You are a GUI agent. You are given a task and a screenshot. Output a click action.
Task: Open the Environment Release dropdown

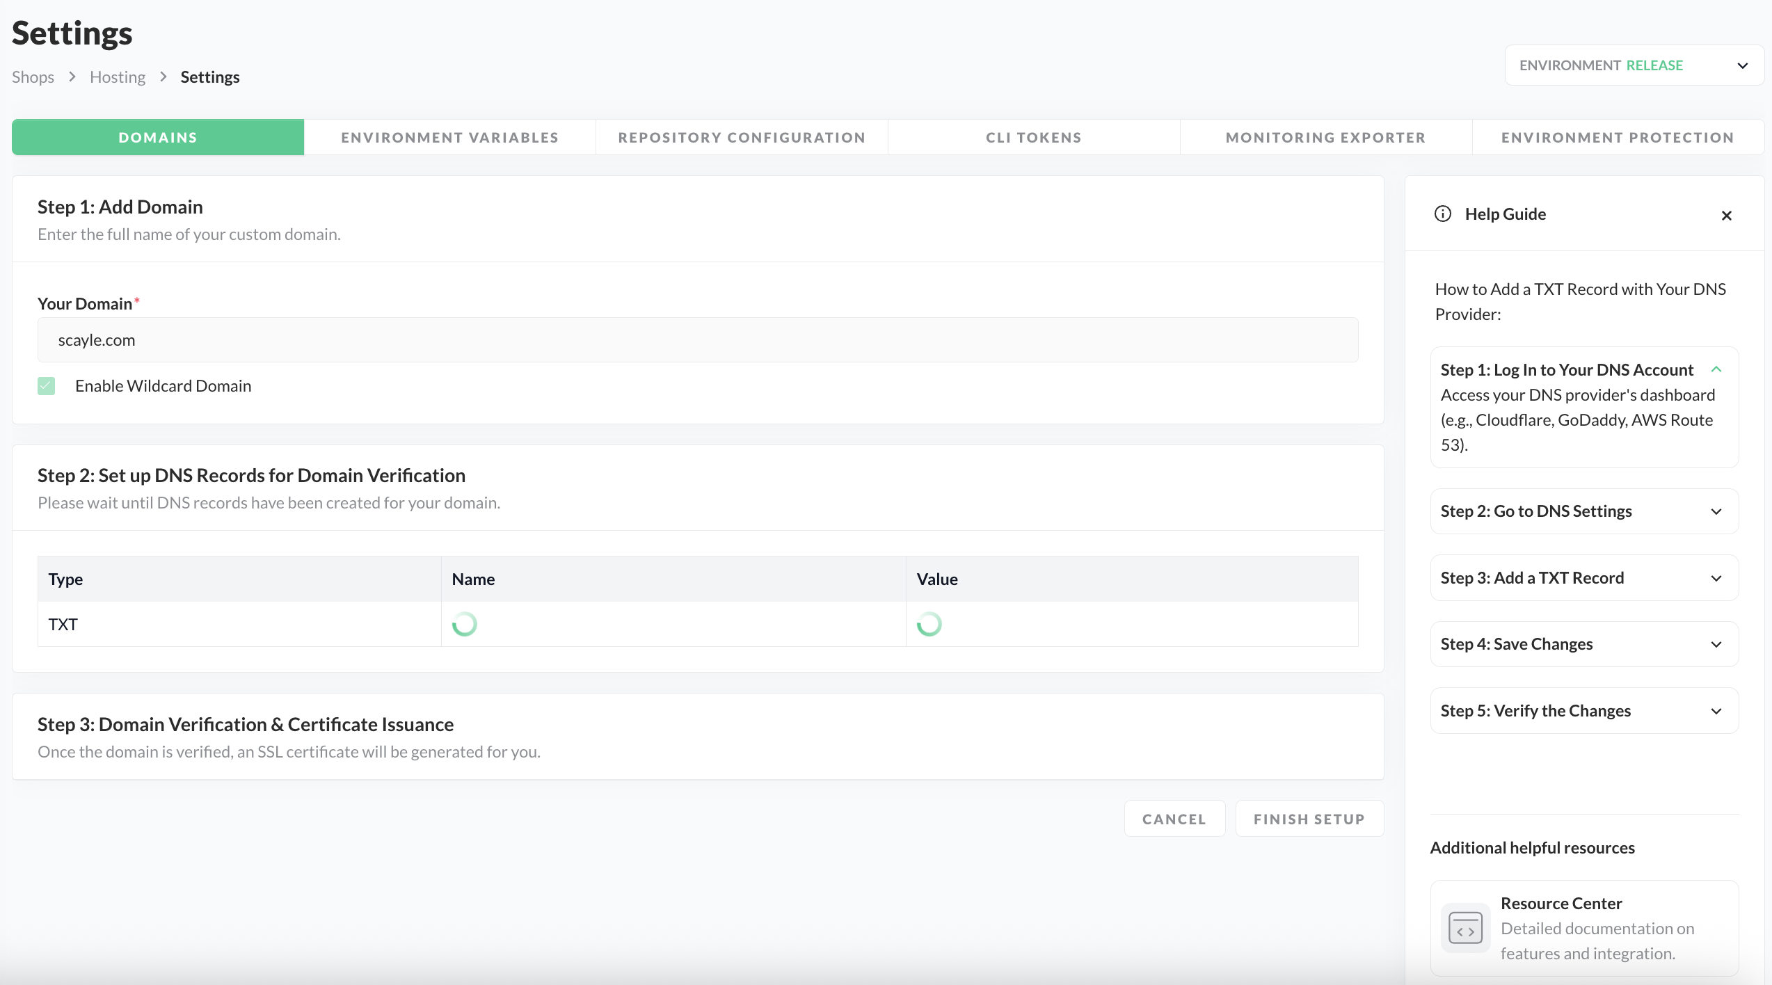[x=1634, y=65]
